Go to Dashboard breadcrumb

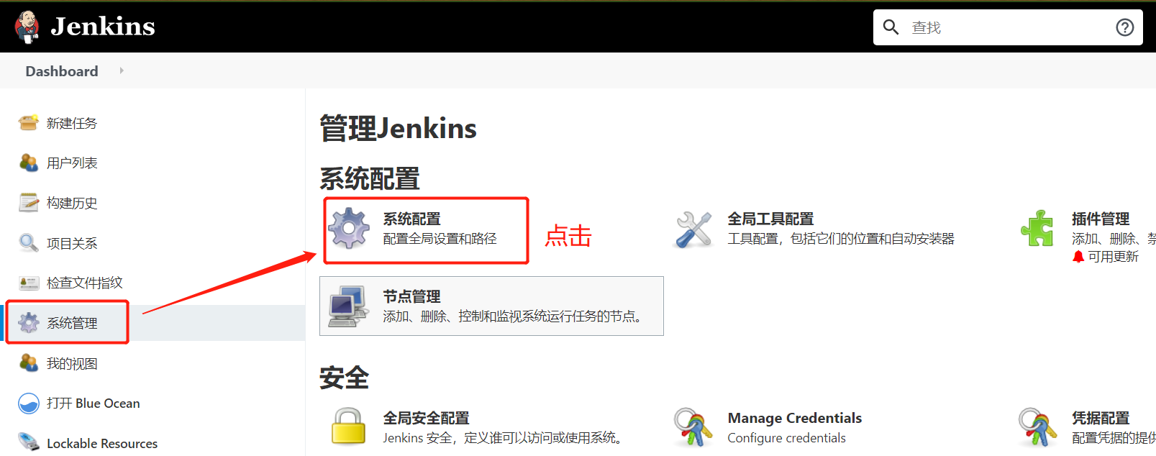coord(62,71)
